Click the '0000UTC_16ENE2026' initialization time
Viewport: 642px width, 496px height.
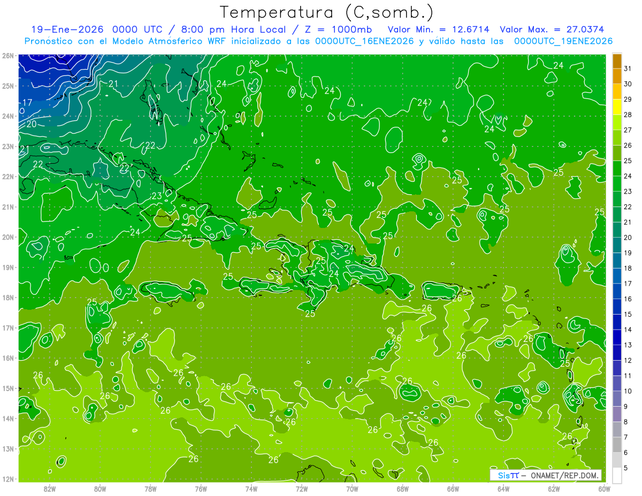[x=364, y=41]
